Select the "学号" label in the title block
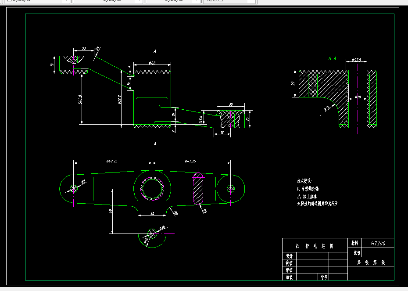The height and width of the screenshot is (291, 408). click(x=324, y=277)
